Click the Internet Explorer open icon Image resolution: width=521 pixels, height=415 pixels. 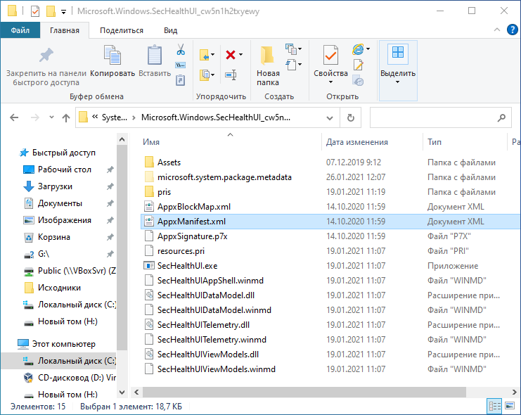coord(358,49)
